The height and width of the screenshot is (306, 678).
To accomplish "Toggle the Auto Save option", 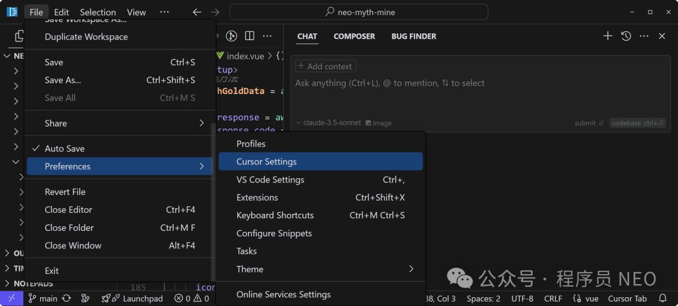I will pos(65,149).
